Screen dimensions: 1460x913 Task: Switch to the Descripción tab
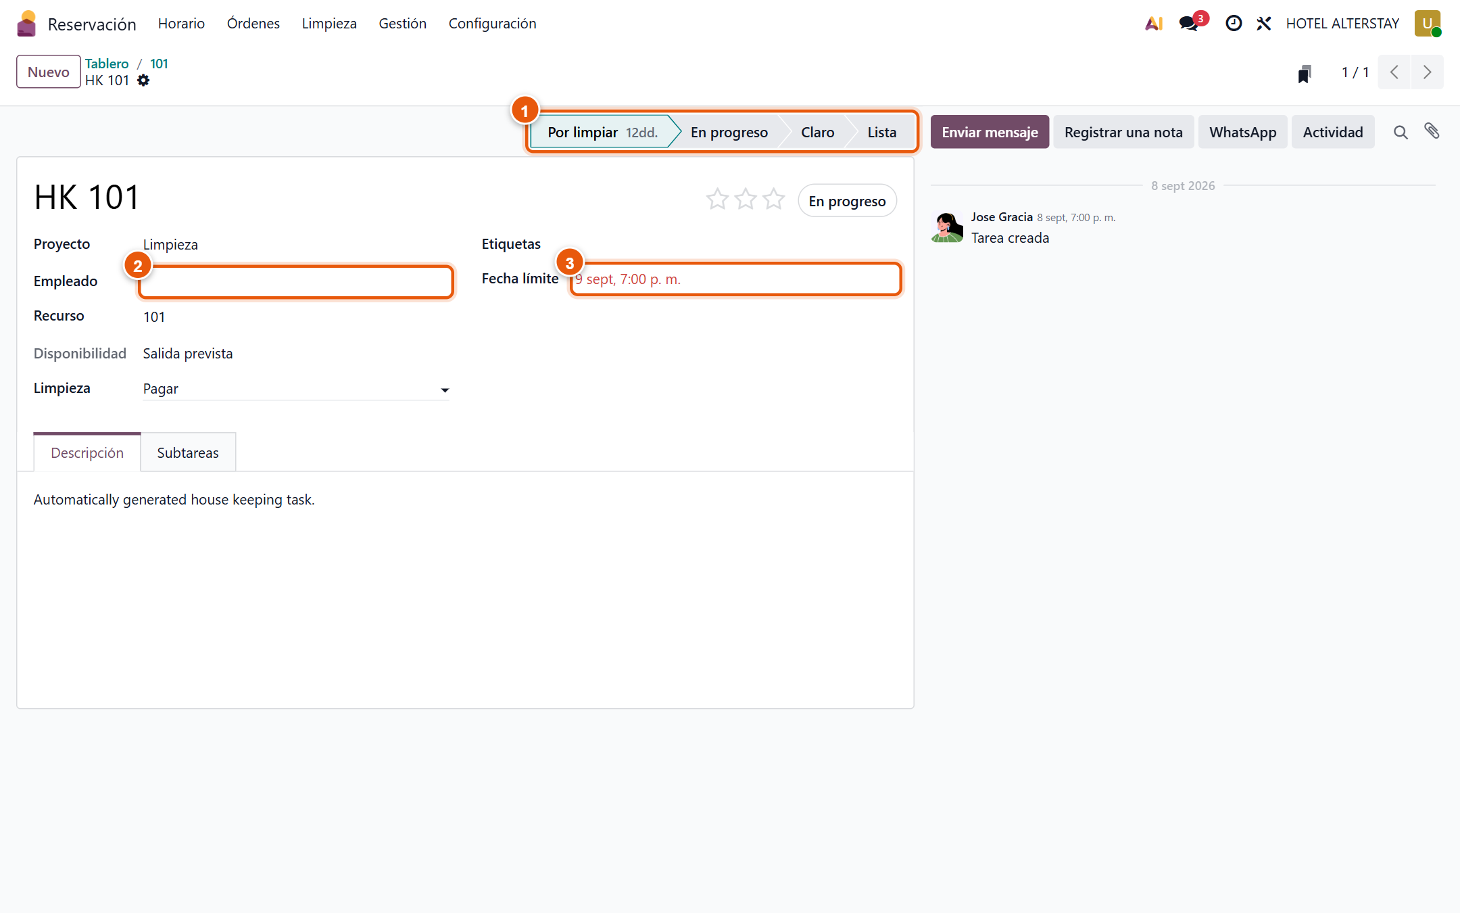coord(87,452)
